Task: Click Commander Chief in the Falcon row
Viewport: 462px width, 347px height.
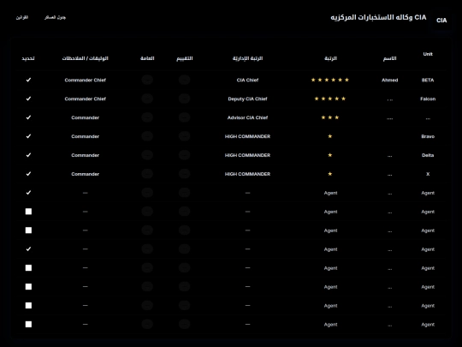Action: point(86,99)
